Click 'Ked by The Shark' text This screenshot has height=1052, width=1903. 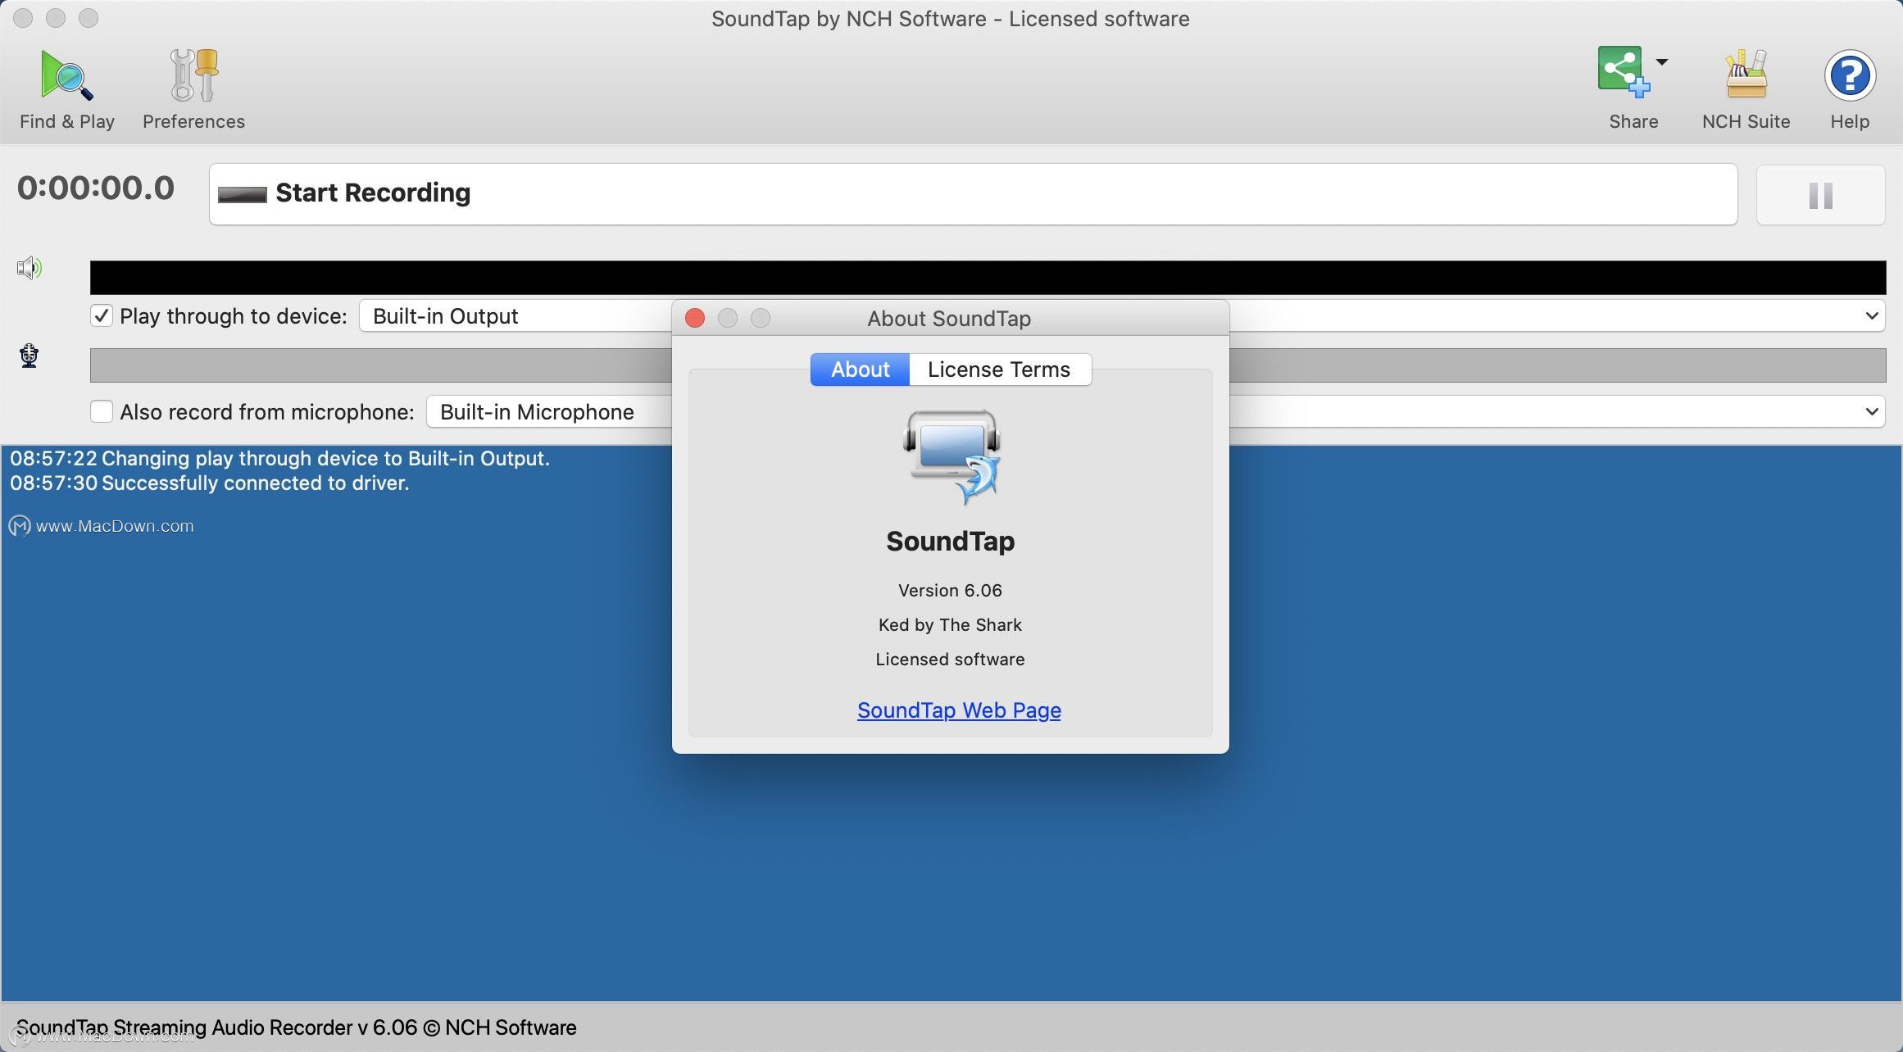(950, 624)
